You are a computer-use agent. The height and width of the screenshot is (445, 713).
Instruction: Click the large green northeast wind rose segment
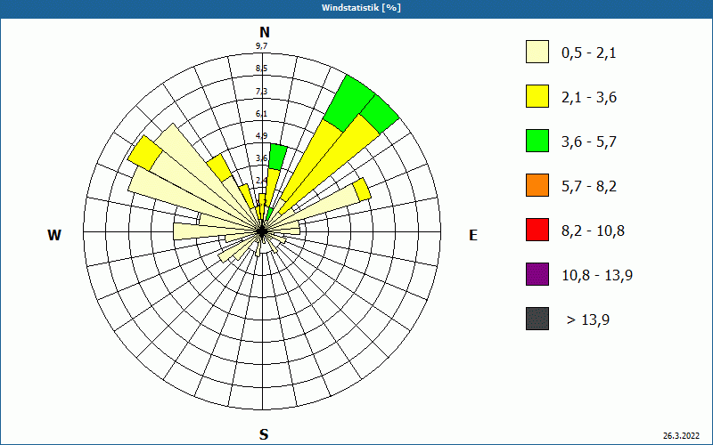350,103
